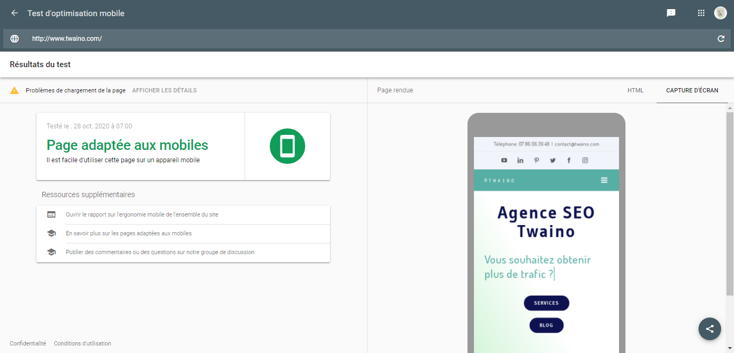This screenshot has height=353, width=734.
Task: Click the green mobile-friendly phone icon
Action: [287, 146]
